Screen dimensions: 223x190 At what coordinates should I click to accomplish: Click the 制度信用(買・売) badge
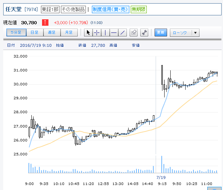110,9
